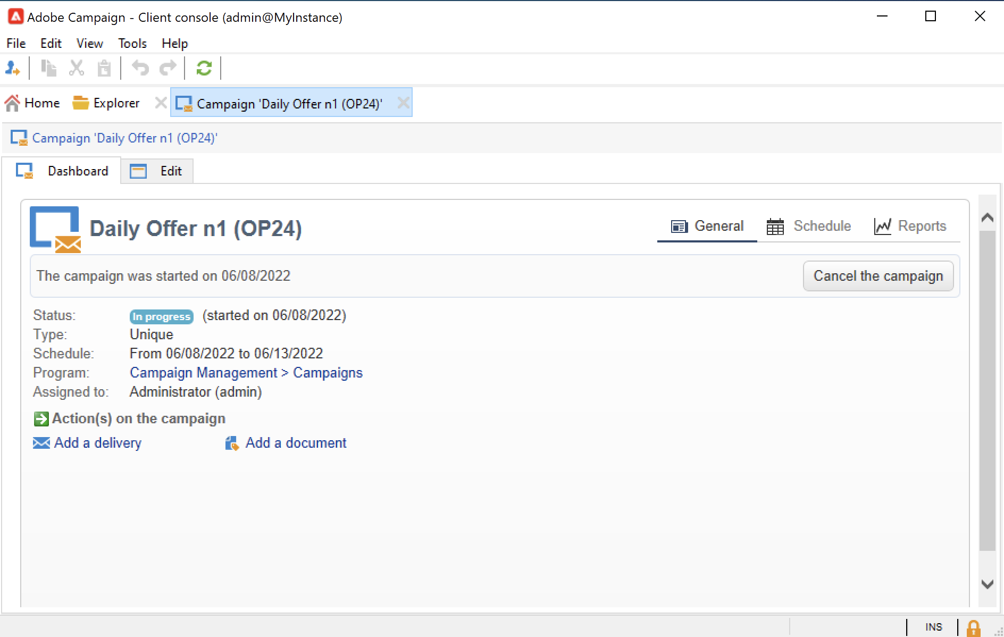This screenshot has height=637, width=1004.
Task: Click the Copy toolbar icon
Action: click(x=49, y=68)
